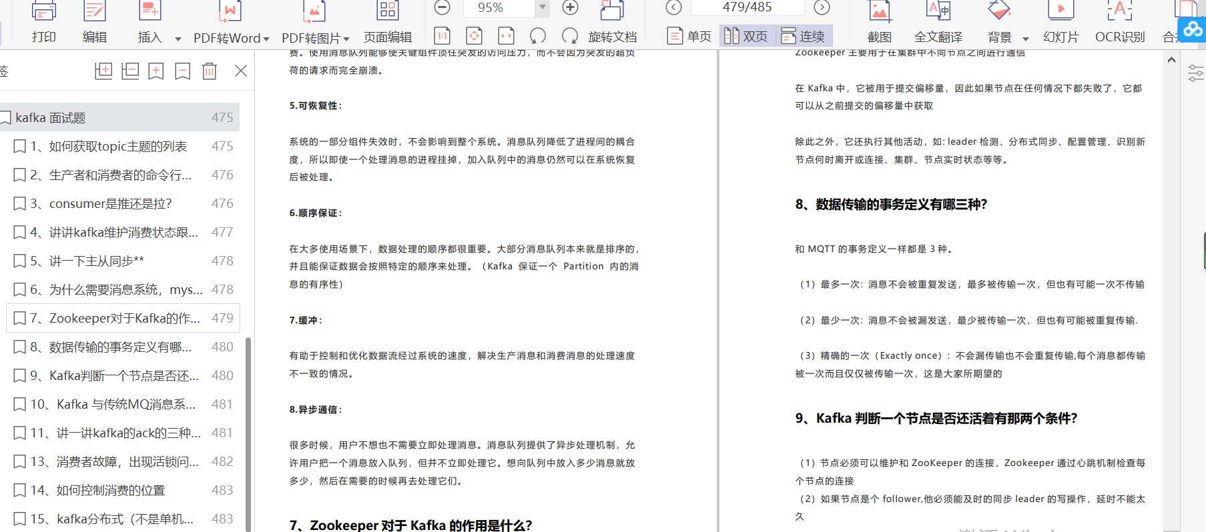Image resolution: width=1206 pixels, height=532 pixels.
Task: Open bookmark '1、如何获取topic主题的列表'
Action: pyautogui.click(x=123, y=146)
